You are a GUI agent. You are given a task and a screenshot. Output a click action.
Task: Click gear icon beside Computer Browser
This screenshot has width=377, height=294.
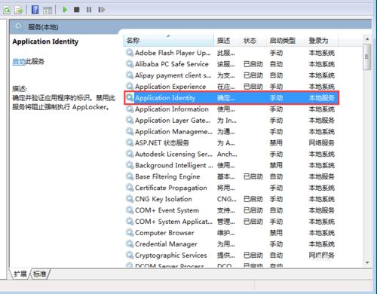(x=130, y=233)
